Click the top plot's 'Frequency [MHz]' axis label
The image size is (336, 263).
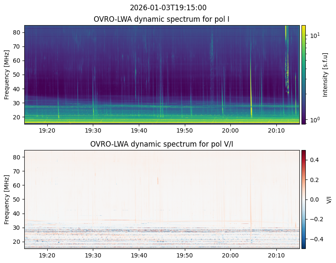click(7, 75)
